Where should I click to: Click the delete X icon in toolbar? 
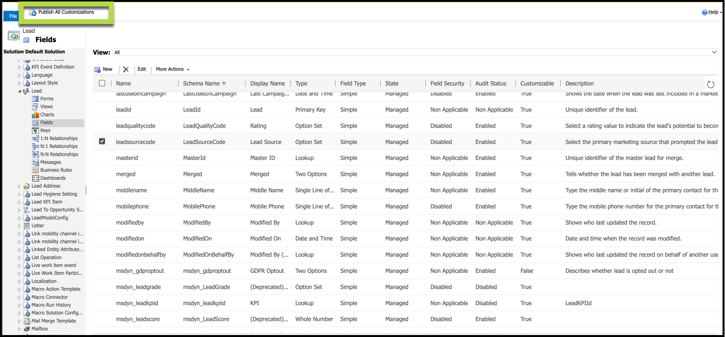pyautogui.click(x=126, y=70)
